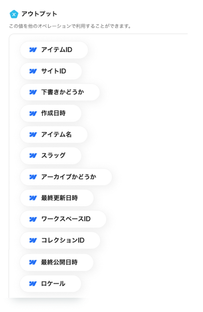
Task: Select the 最終公開日時 output chip
Action: tap(57, 262)
